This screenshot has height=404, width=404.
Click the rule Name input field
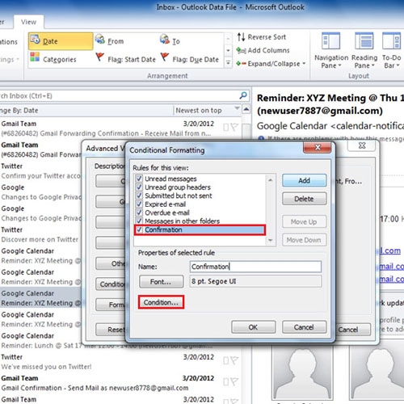coord(255,267)
